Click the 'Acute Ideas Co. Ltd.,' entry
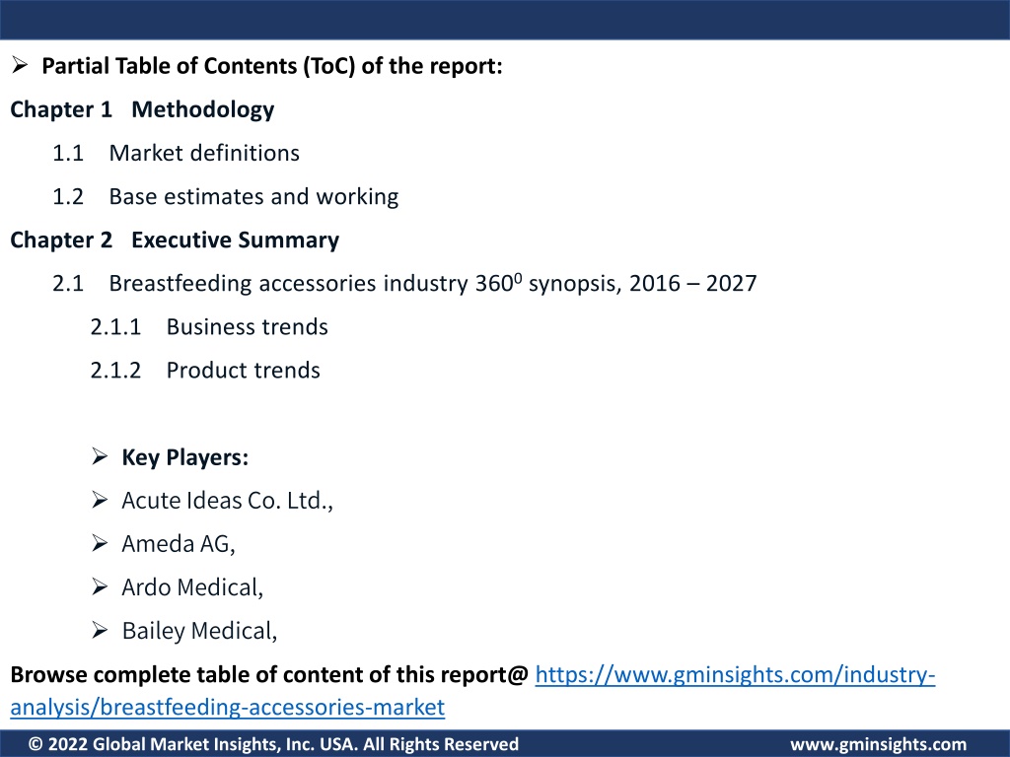Viewport: 1010px width, 757px height. click(228, 501)
